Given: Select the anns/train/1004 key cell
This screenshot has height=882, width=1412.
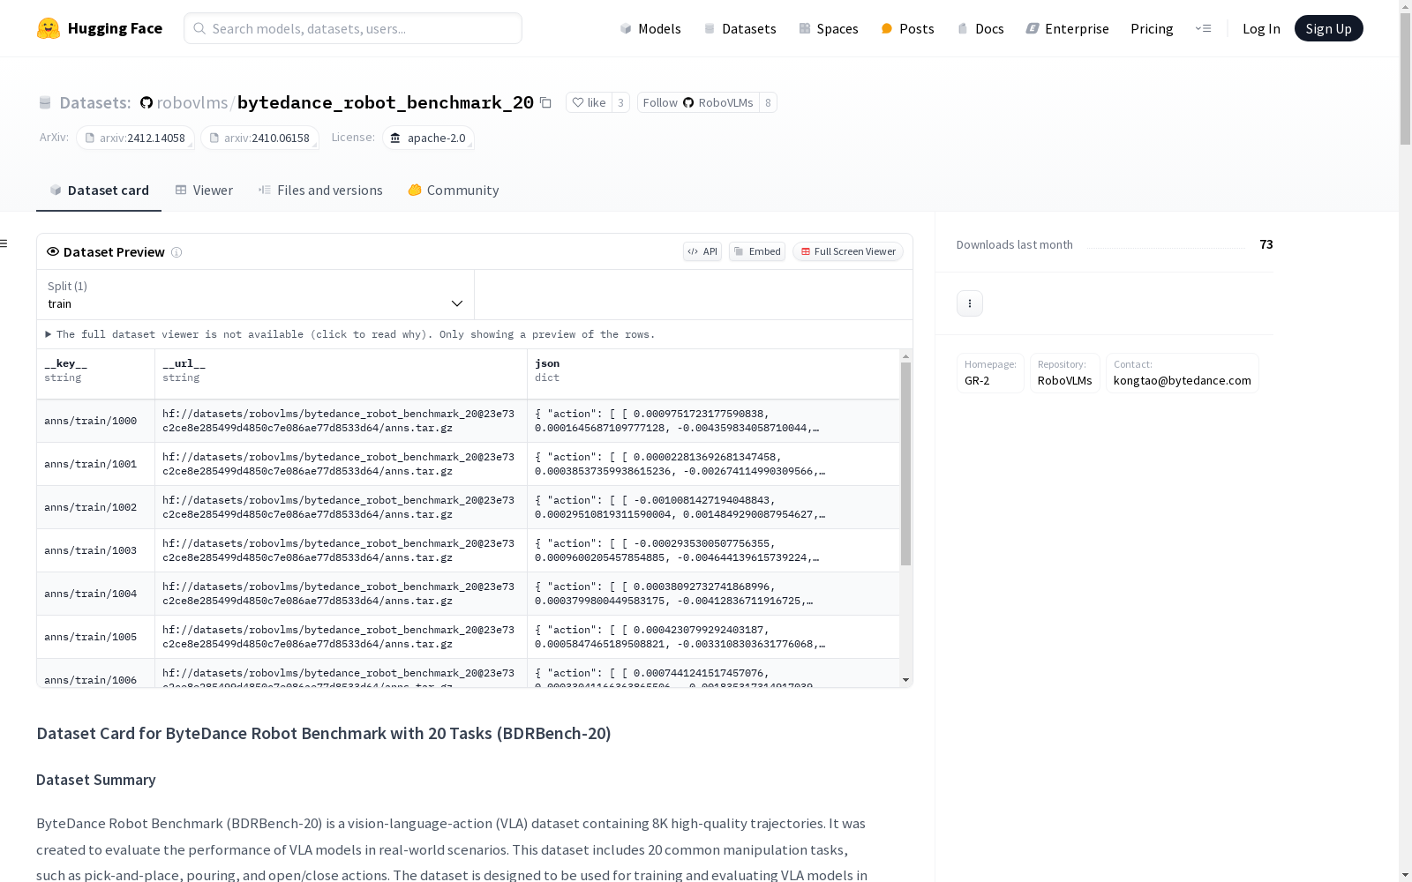Looking at the screenshot, I should (95, 594).
